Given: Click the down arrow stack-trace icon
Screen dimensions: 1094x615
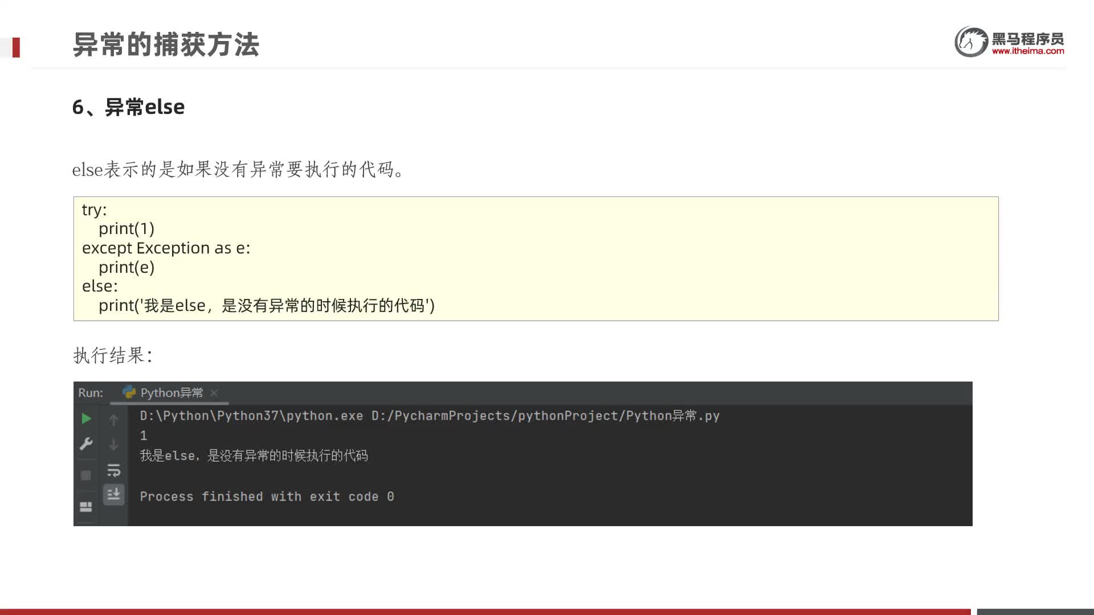Looking at the screenshot, I should [113, 444].
